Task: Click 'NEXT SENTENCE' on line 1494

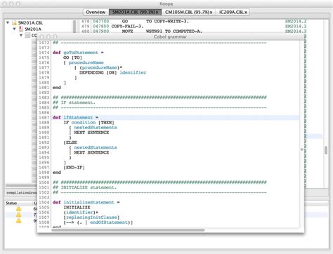Action: tap(91, 152)
